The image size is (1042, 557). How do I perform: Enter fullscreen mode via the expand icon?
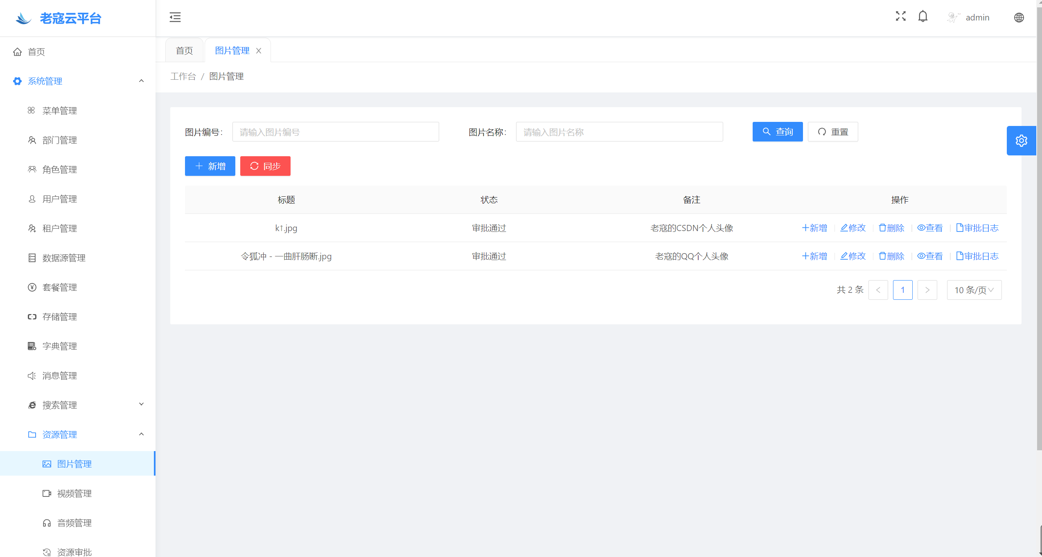coord(900,16)
